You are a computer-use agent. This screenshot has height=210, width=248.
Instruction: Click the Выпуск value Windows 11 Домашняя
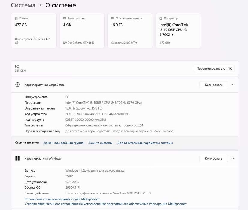tap(95, 170)
